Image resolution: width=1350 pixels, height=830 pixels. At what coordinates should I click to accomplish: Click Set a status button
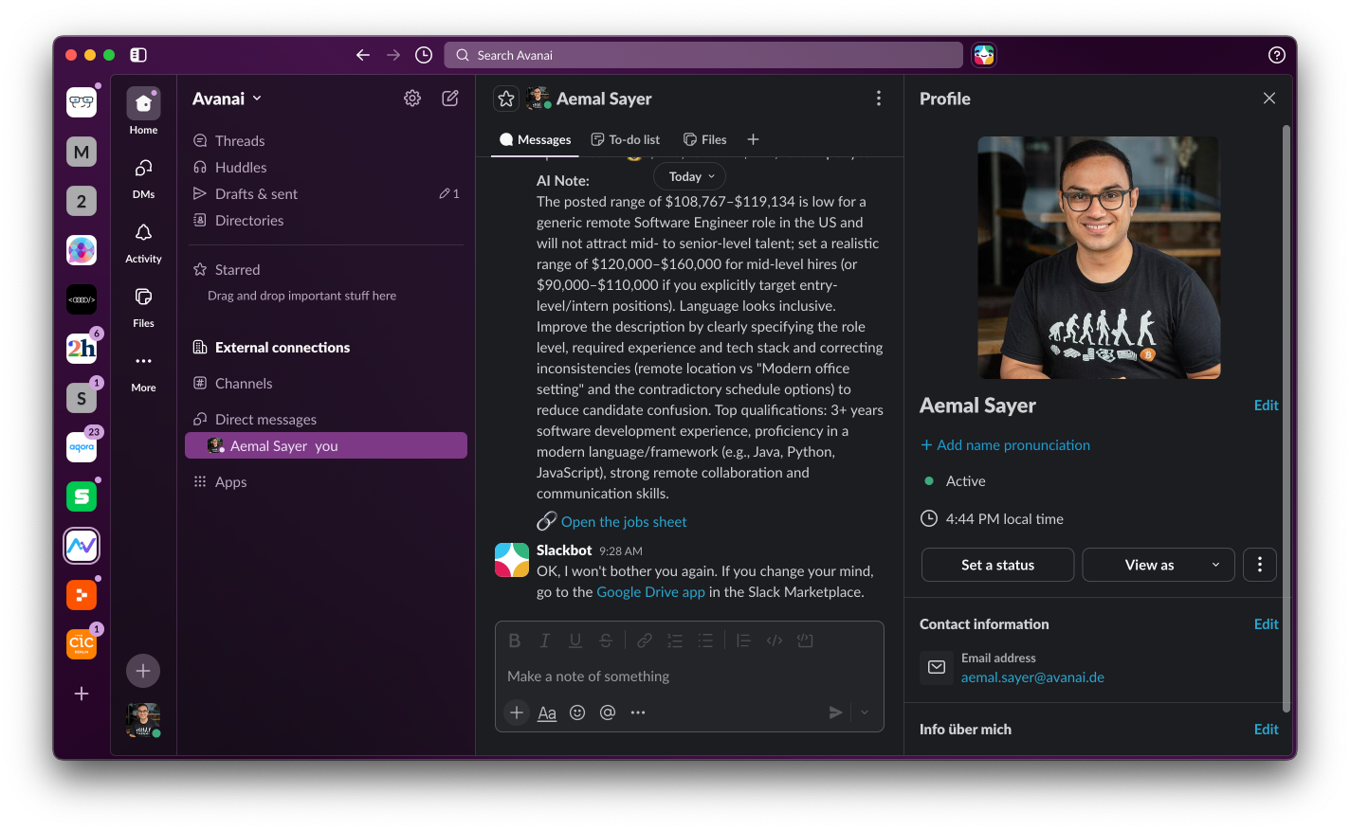997,565
